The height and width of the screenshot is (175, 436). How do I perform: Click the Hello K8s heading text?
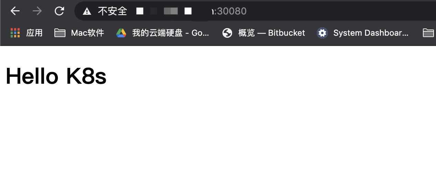click(56, 76)
